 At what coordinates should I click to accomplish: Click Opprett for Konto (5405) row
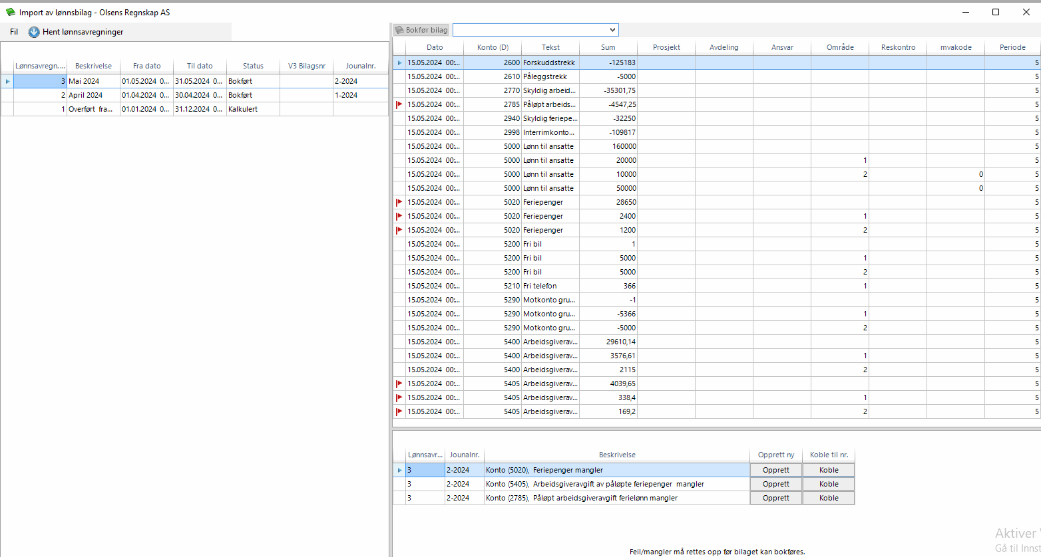tap(776, 484)
